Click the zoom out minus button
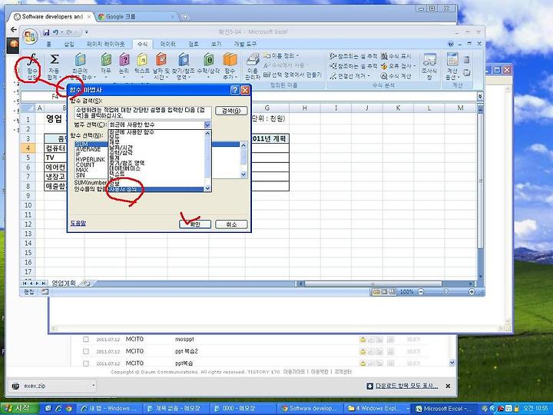553x415 pixels. [x=421, y=292]
